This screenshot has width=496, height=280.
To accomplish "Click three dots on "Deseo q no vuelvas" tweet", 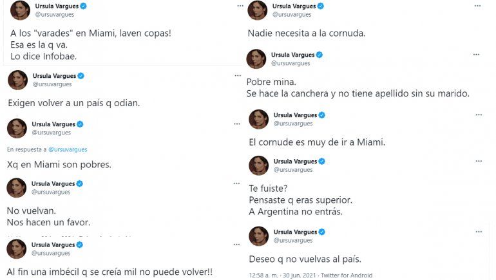I will click(x=478, y=231).
